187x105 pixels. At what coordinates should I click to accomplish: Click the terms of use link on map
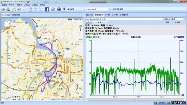(77, 99)
